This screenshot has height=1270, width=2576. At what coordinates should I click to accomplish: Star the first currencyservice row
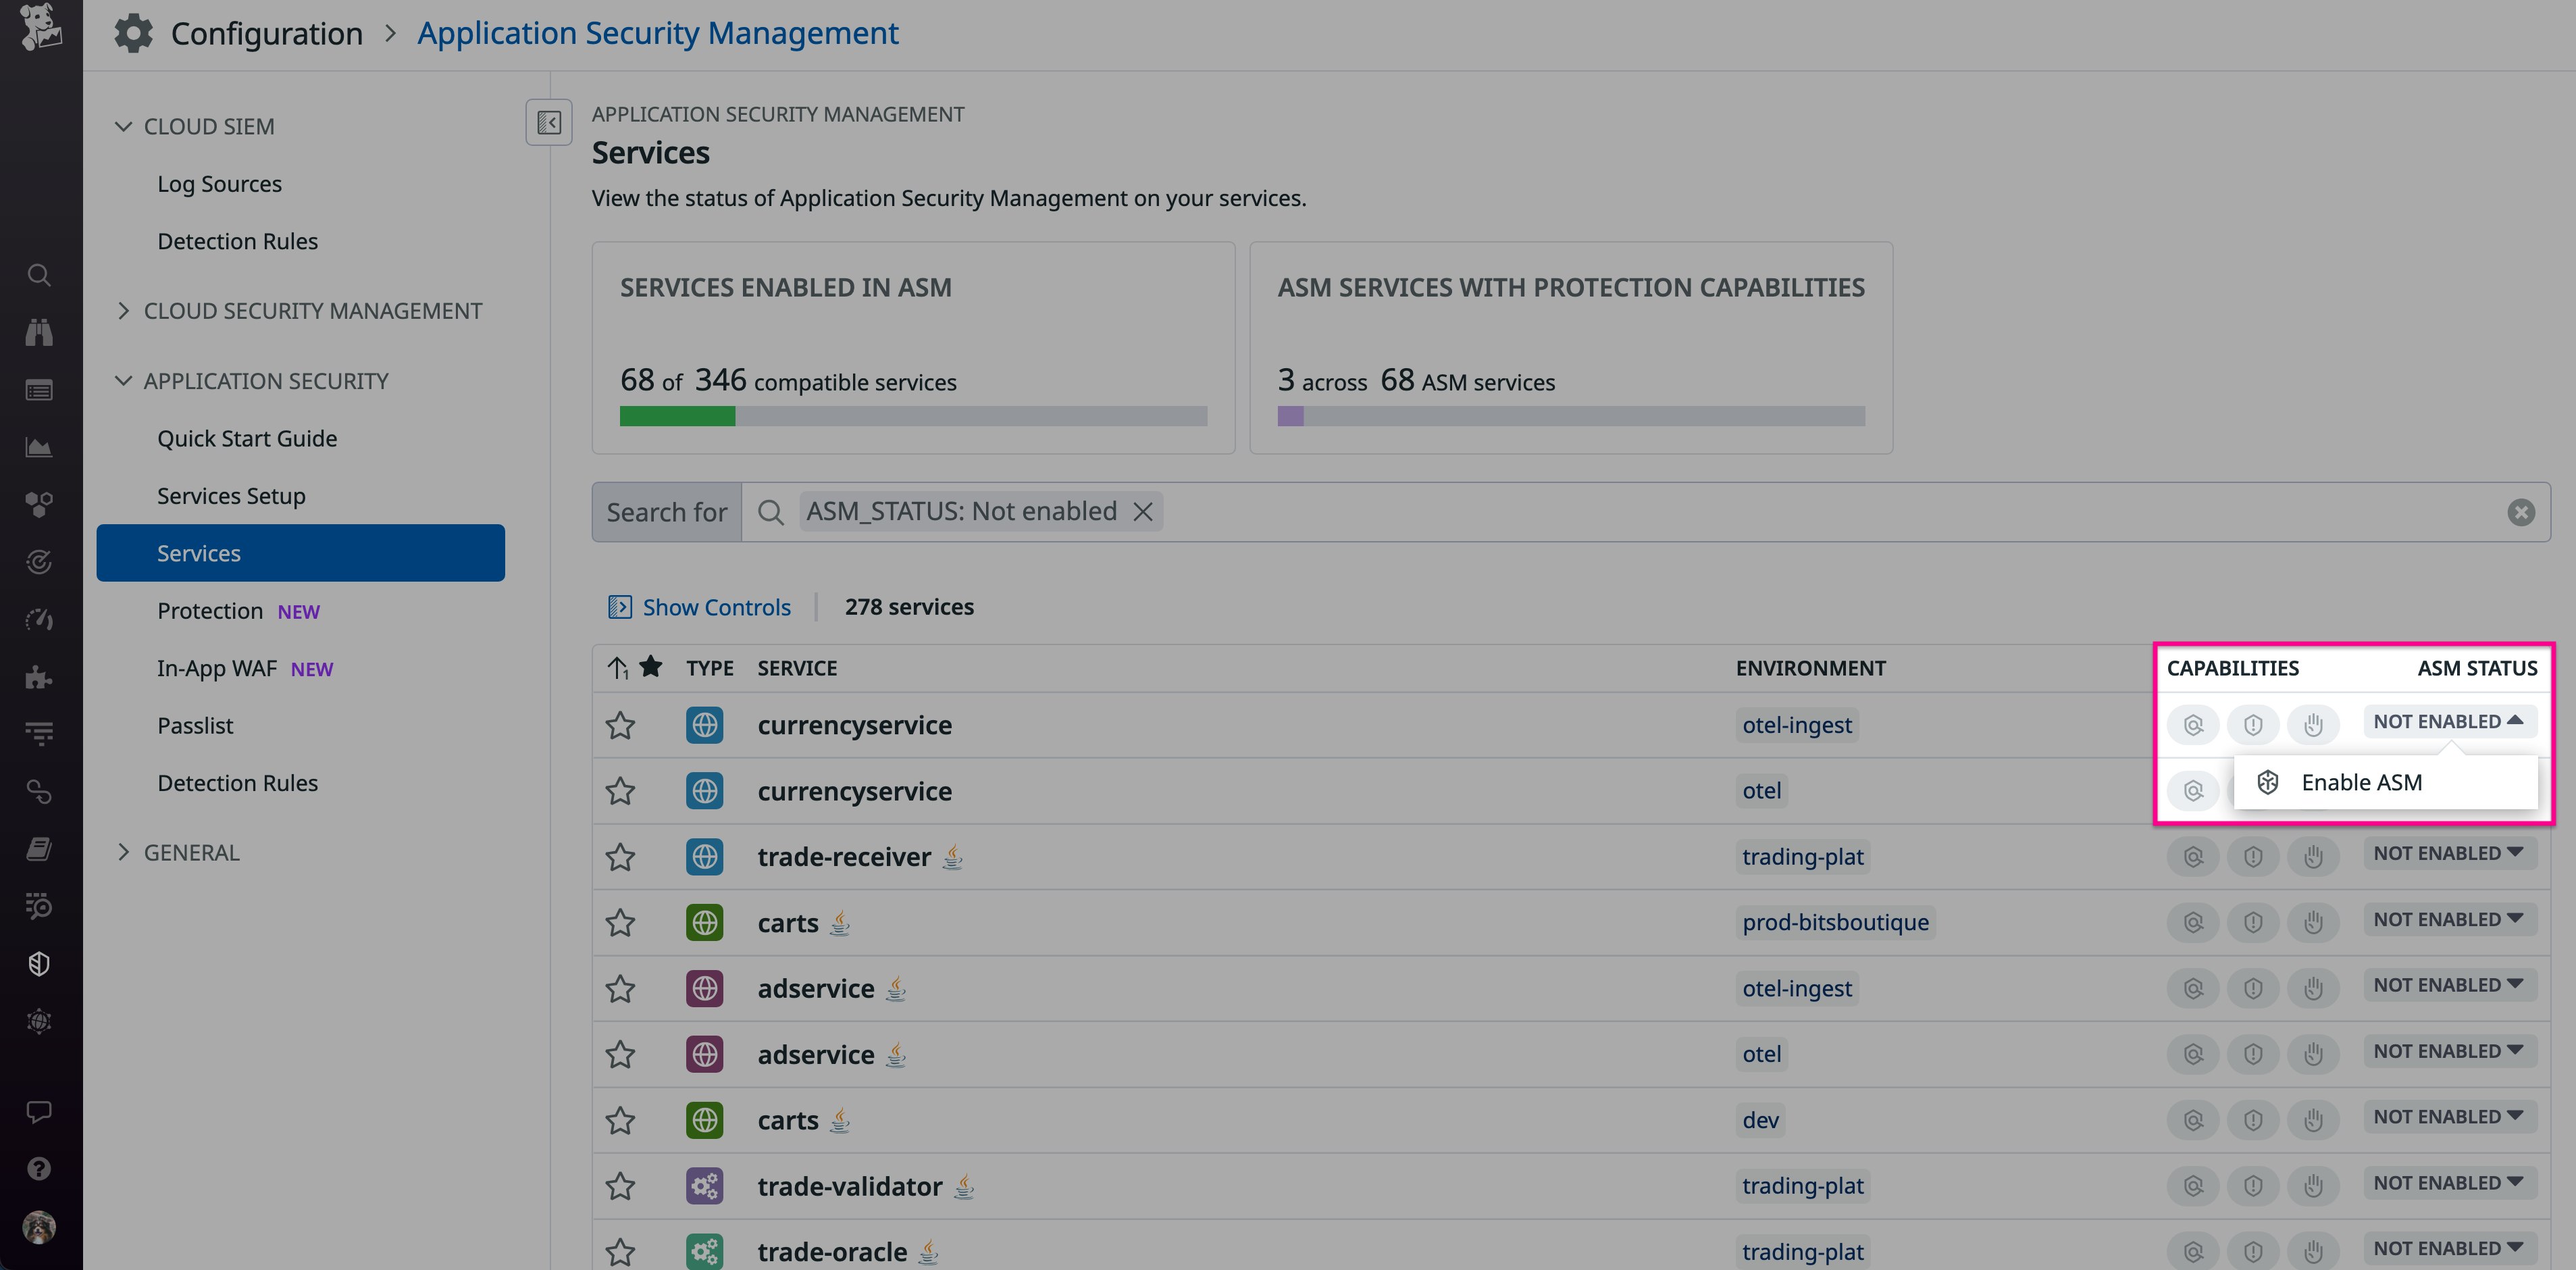pos(621,725)
